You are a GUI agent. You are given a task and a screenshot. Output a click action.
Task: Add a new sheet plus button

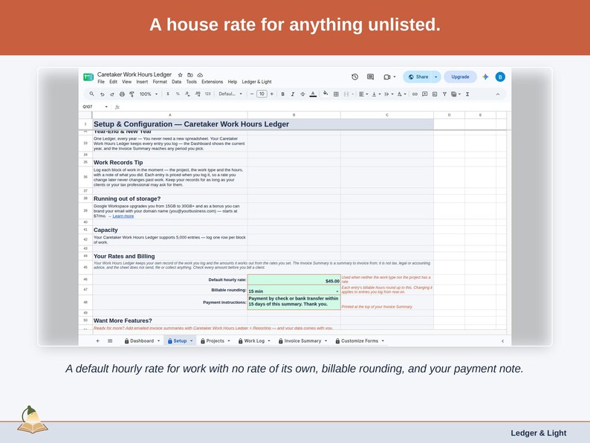(97, 341)
